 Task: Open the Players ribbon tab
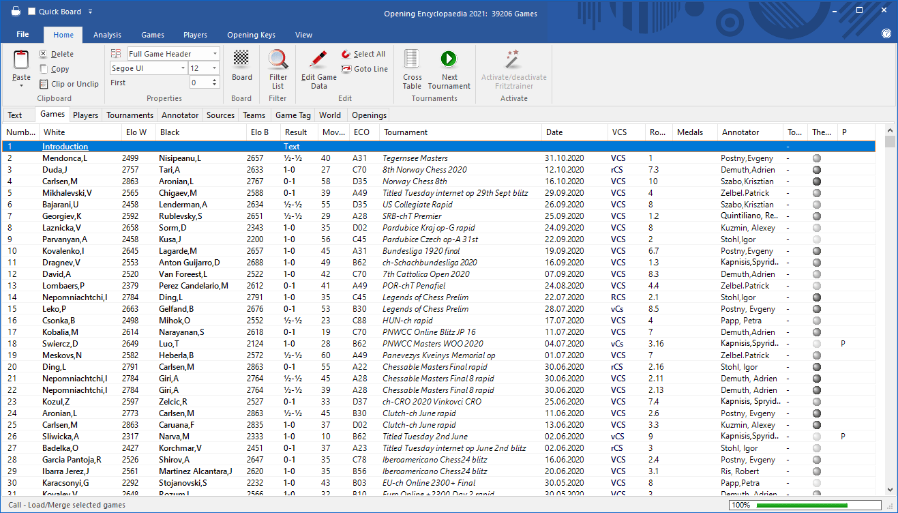tap(196, 35)
